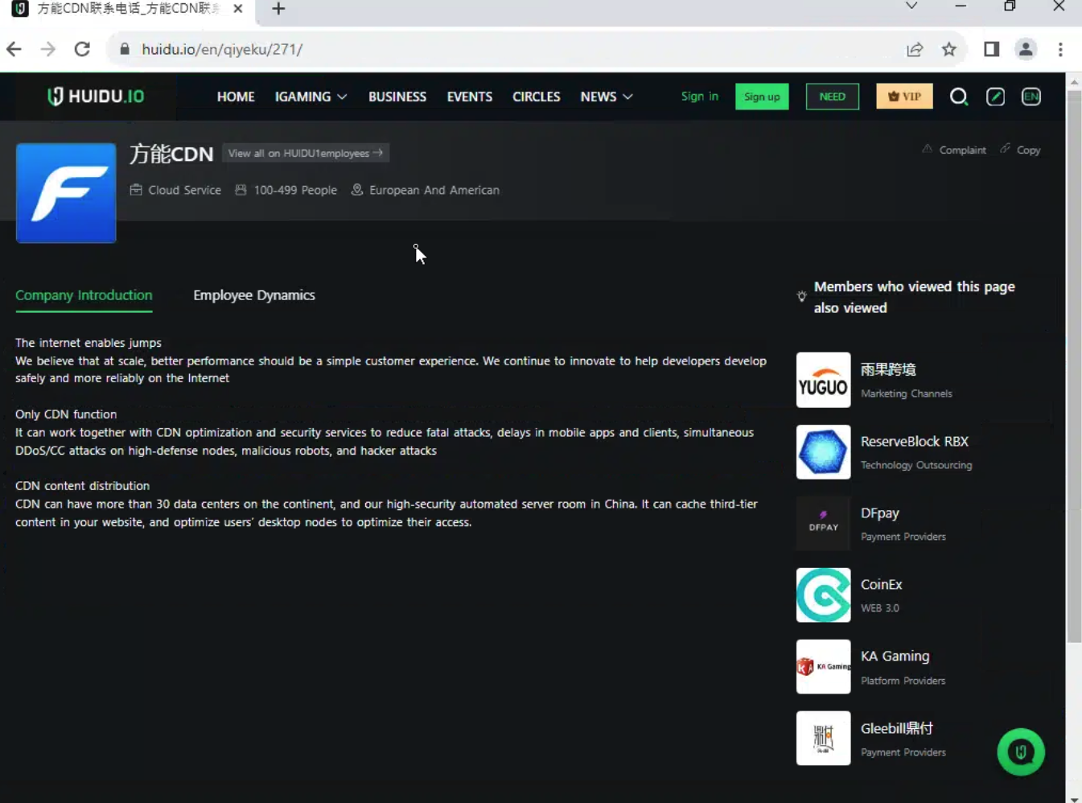Open 雨果跨境 company name link
Viewport: 1082px width, 803px height.
[x=888, y=370]
